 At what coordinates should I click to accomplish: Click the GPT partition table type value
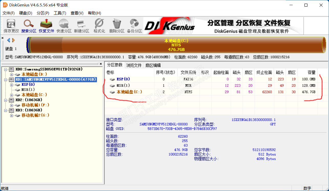tap(273, 124)
